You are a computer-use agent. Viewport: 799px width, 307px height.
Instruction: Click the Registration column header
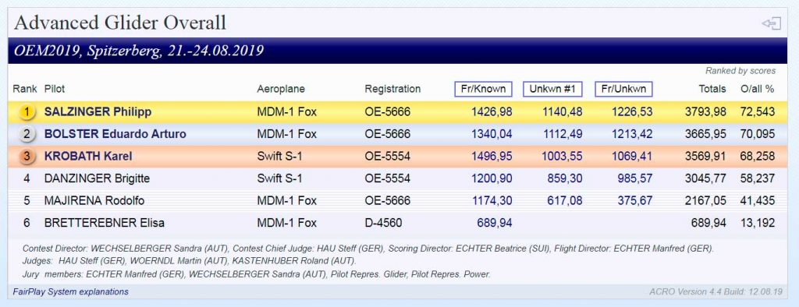click(x=393, y=89)
